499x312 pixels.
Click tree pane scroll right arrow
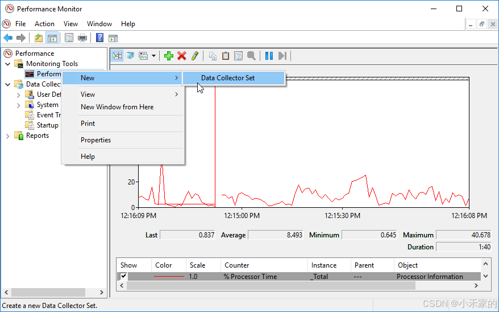point(102,292)
